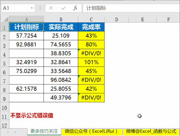
Task: Click the Enter checkmark icon in formula bar
Action: (x=63, y=8)
